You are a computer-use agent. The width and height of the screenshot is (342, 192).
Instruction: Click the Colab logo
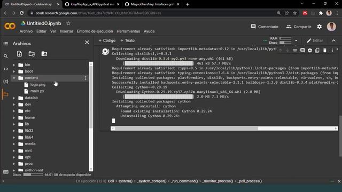tap(10, 26)
